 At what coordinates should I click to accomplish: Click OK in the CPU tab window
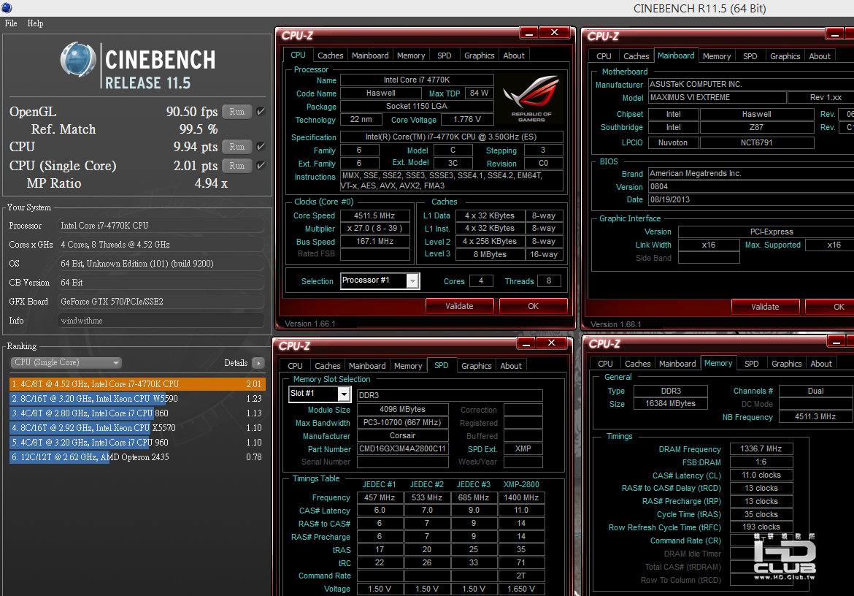coord(534,306)
